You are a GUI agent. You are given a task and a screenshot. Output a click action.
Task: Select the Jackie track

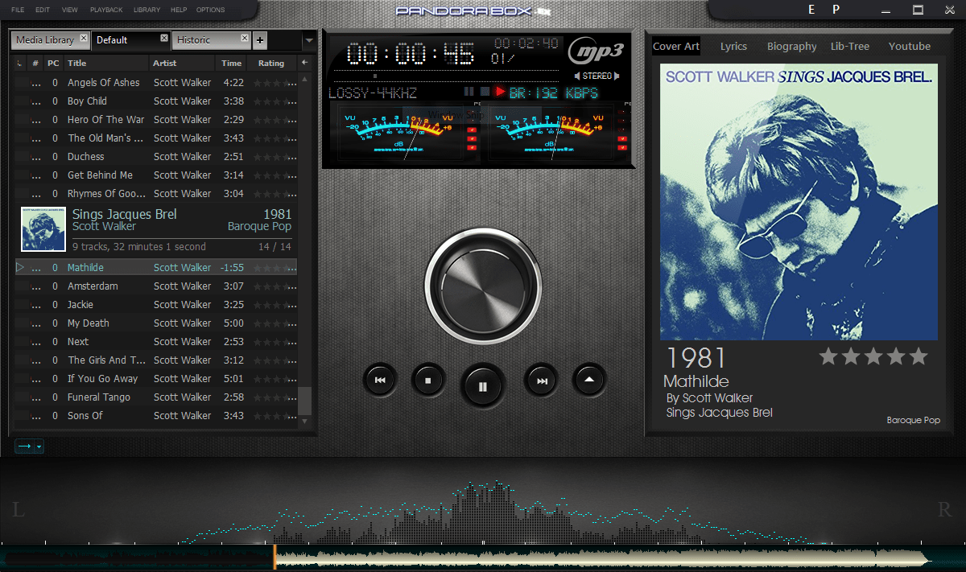pyautogui.click(x=156, y=305)
